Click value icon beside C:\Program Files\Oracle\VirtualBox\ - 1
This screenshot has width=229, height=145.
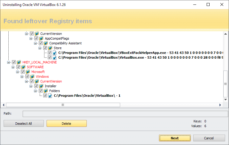point(50,96)
